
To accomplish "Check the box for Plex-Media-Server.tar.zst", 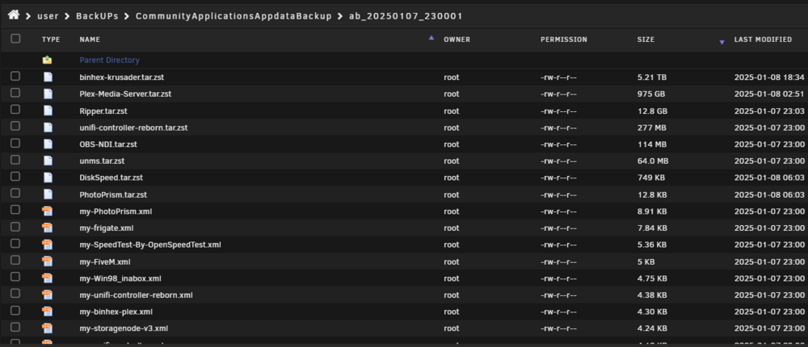I will (15, 93).
